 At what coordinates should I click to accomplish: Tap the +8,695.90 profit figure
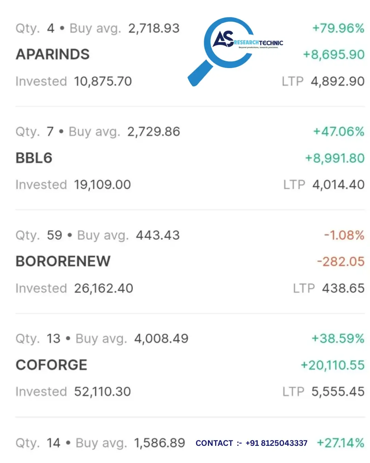(334, 55)
